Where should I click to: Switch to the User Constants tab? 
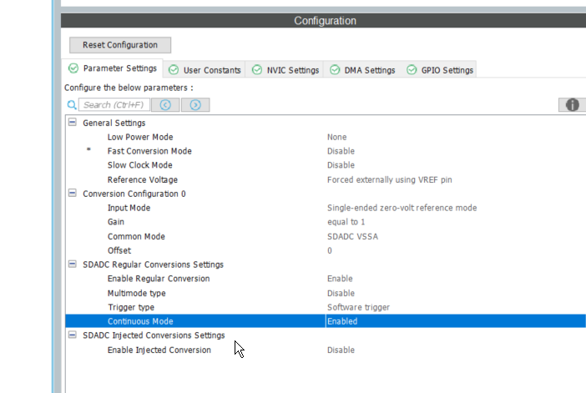[x=205, y=70]
